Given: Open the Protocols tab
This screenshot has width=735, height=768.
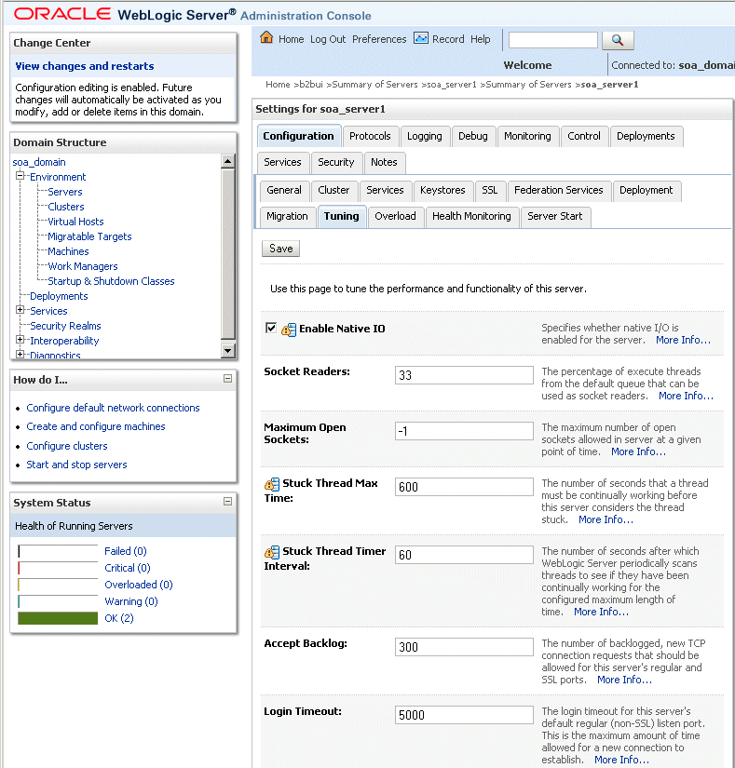Looking at the screenshot, I should [x=370, y=136].
